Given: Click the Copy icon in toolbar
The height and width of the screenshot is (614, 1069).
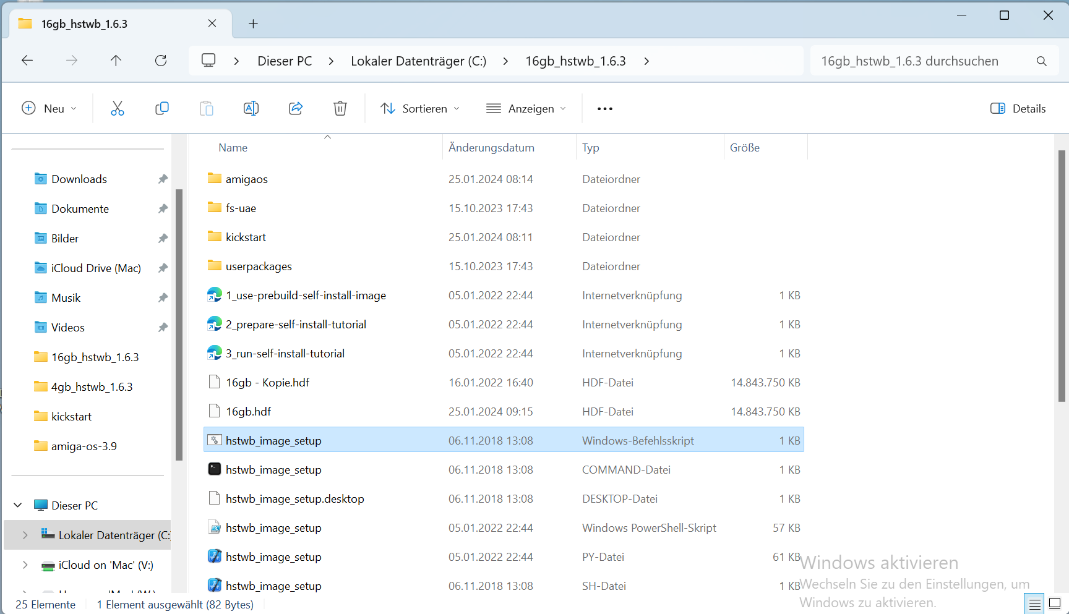Looking at the screenshot, I should tap(162, 109).
